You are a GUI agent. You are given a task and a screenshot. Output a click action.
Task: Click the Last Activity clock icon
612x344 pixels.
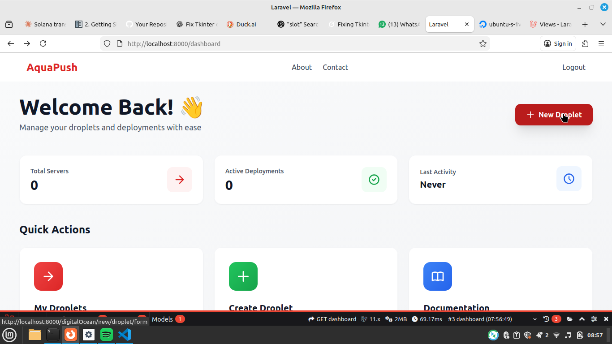[x=569, y=179]
